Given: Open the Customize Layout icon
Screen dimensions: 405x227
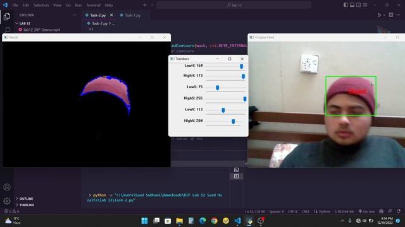Looking at the screenshot, I should point(365,5).
